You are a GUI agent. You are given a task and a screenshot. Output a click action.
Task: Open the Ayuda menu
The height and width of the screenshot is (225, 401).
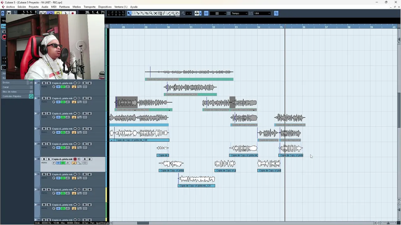[134, 7]
